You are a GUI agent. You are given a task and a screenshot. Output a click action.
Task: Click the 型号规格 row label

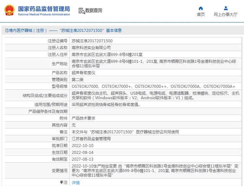click(x=60, y=86)
